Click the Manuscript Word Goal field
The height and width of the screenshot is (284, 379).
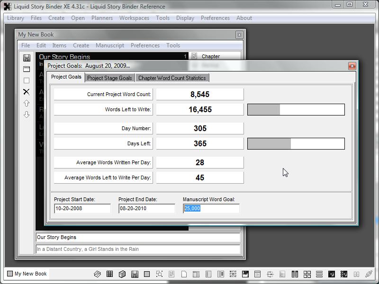click(211, 208)
